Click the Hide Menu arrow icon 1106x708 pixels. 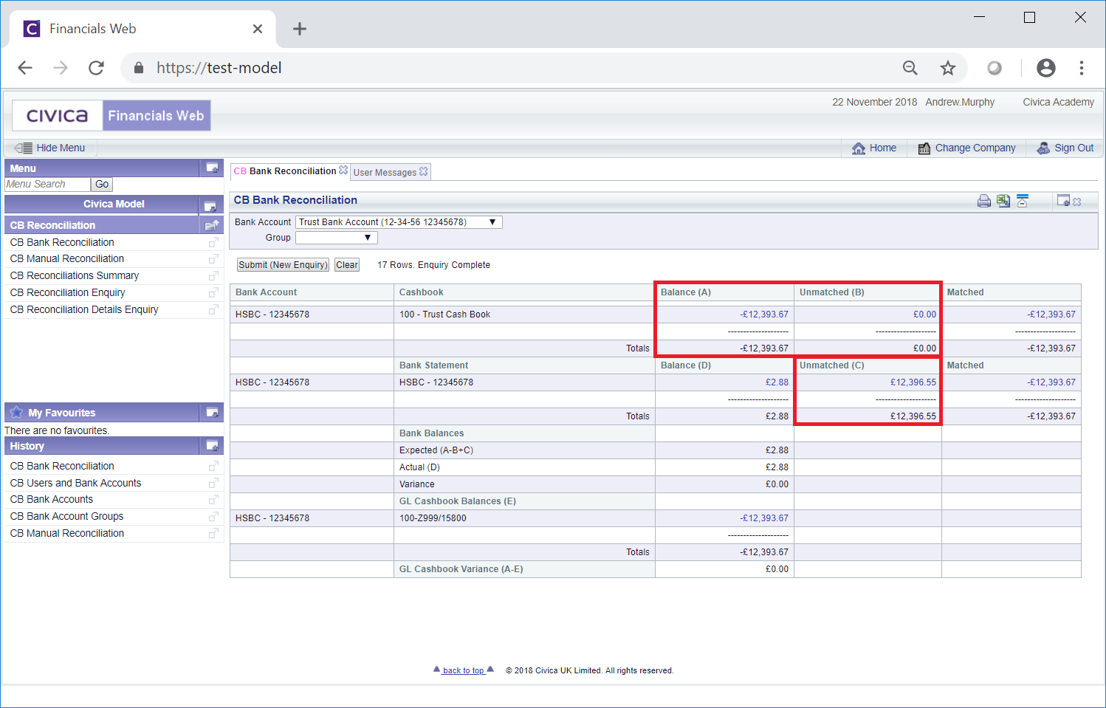(23, 148)
